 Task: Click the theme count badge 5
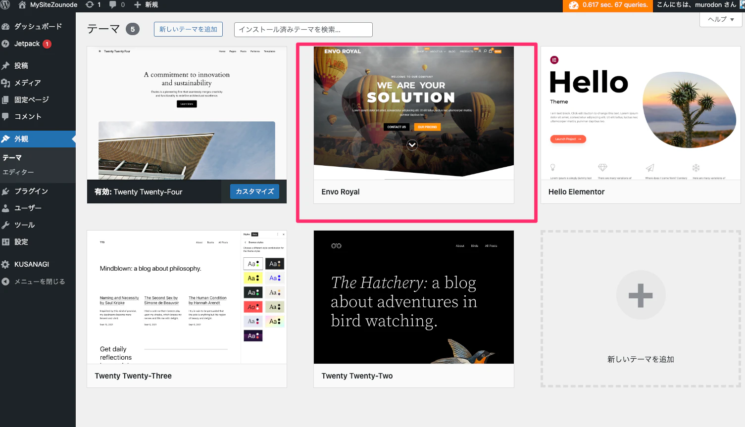pos(133,29)
